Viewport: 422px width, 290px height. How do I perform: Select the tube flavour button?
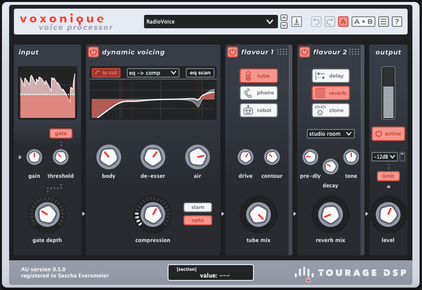point(259,76)
